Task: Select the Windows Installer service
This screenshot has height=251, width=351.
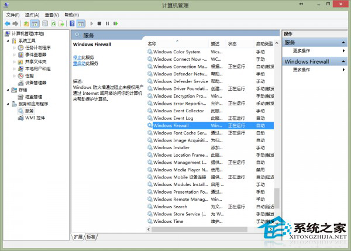Action: [211, 148]
